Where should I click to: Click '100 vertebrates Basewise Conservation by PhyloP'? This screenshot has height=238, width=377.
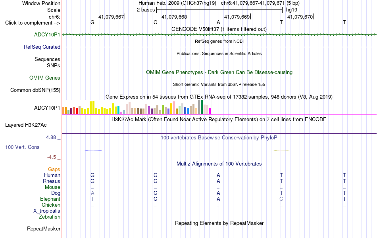pos(219,138)
